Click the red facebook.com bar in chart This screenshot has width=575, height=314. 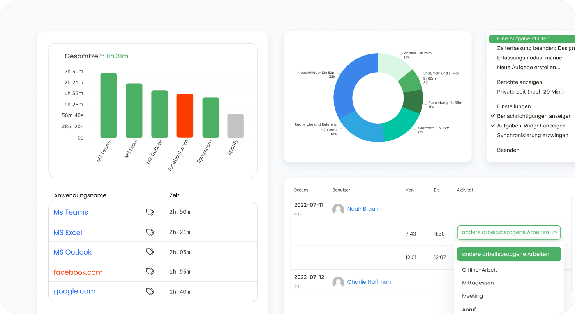coord(185,116)
